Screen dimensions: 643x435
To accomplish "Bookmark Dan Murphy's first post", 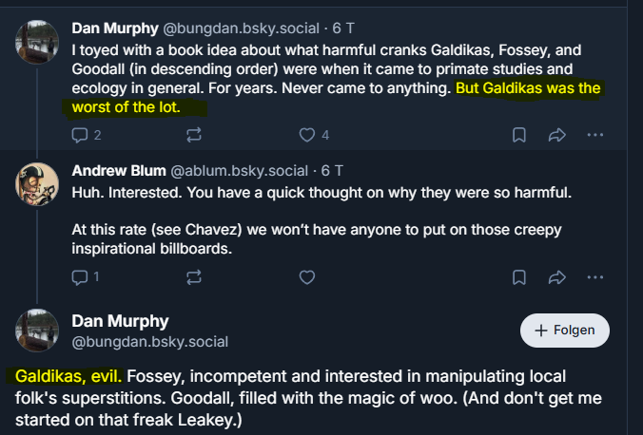I will click(x=519, y=135).
